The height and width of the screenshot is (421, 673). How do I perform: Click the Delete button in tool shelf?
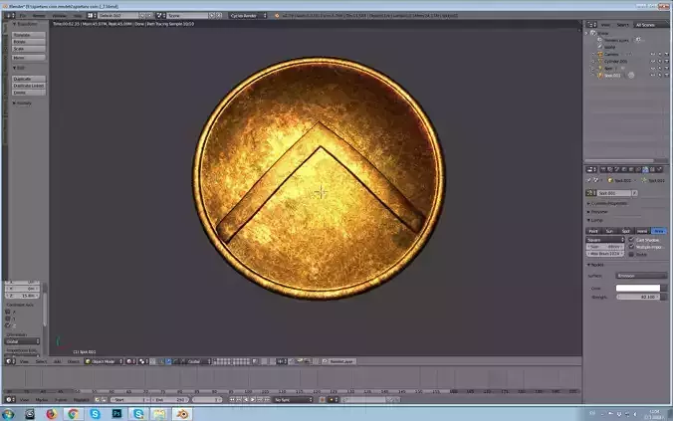pos(29,93)
